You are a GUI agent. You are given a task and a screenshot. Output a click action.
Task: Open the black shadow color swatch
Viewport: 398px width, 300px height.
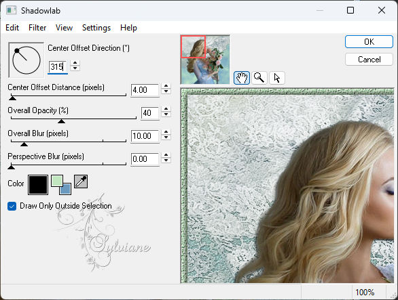pyautogui.click(x=38, y=185)
